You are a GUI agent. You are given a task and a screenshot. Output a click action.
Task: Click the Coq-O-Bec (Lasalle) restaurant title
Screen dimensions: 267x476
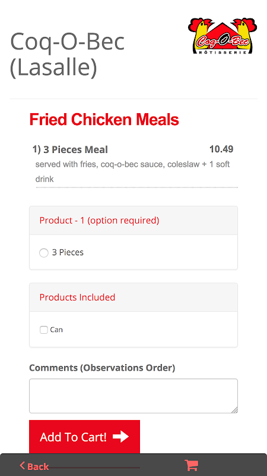(67, 54)
